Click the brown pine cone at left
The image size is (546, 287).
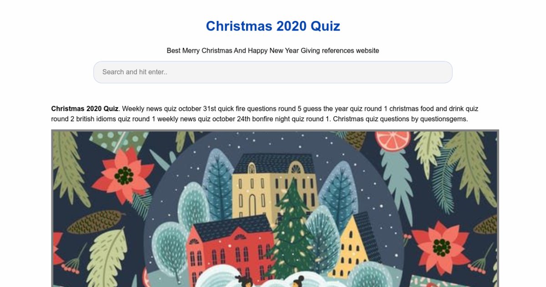pos(95,221)
